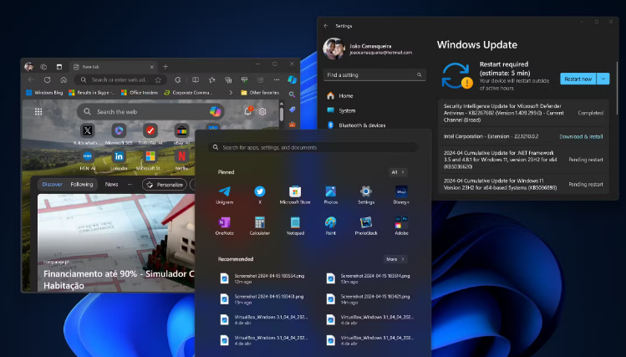Expand the Restart now dropdown arrow
The height and width of the screenshot is (357, 626).
pyautogui.click(x=603, y=79)
